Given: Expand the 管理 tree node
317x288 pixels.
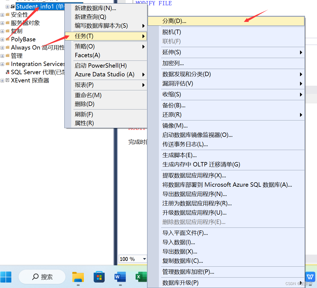Looking at the screenshot, I should tap(2, 56).
